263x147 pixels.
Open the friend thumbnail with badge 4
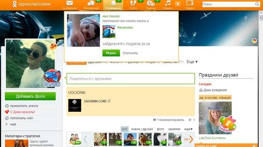[160, 139]
